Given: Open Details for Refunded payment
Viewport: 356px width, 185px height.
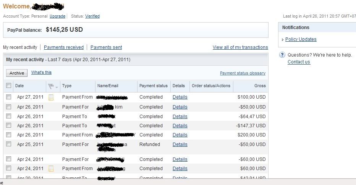Looking at the screenshot, I should [x=180, y=144].
